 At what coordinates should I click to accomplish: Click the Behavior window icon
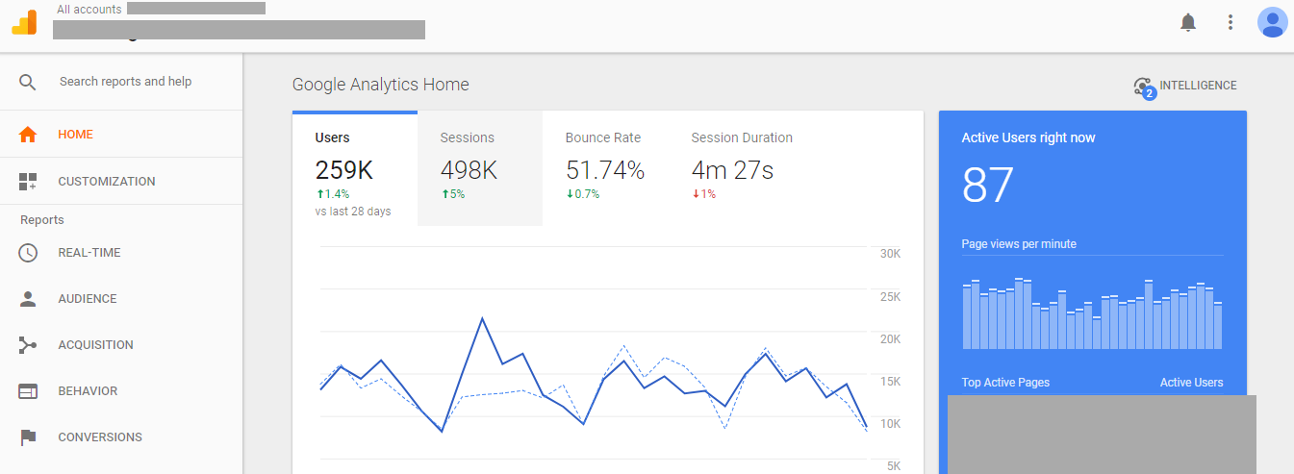pos(28,391)
